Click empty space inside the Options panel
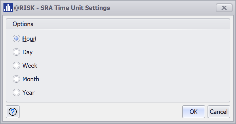236x124 pixels. [x=132, y=66]
